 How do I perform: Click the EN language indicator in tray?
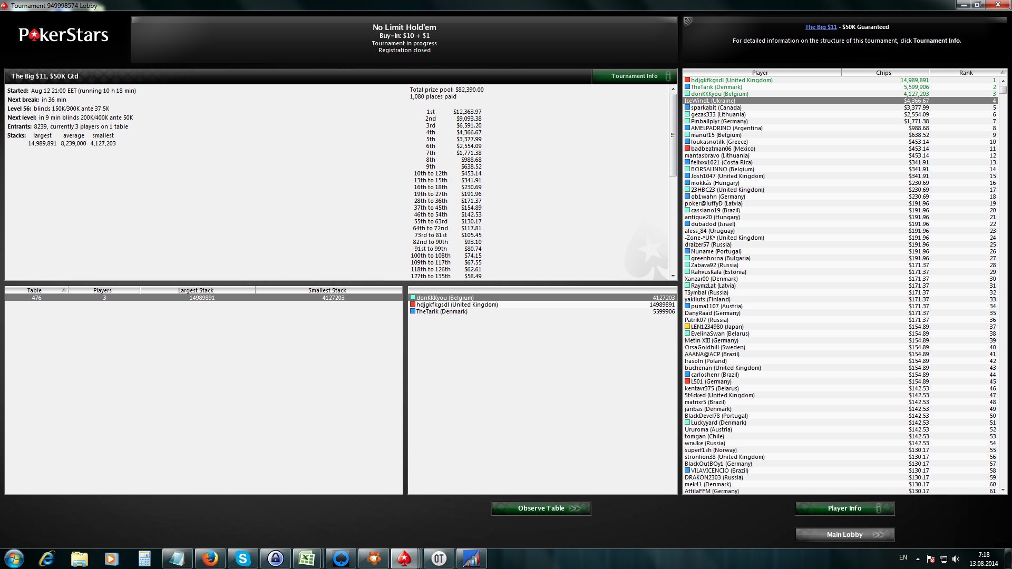tap(903, 557)
